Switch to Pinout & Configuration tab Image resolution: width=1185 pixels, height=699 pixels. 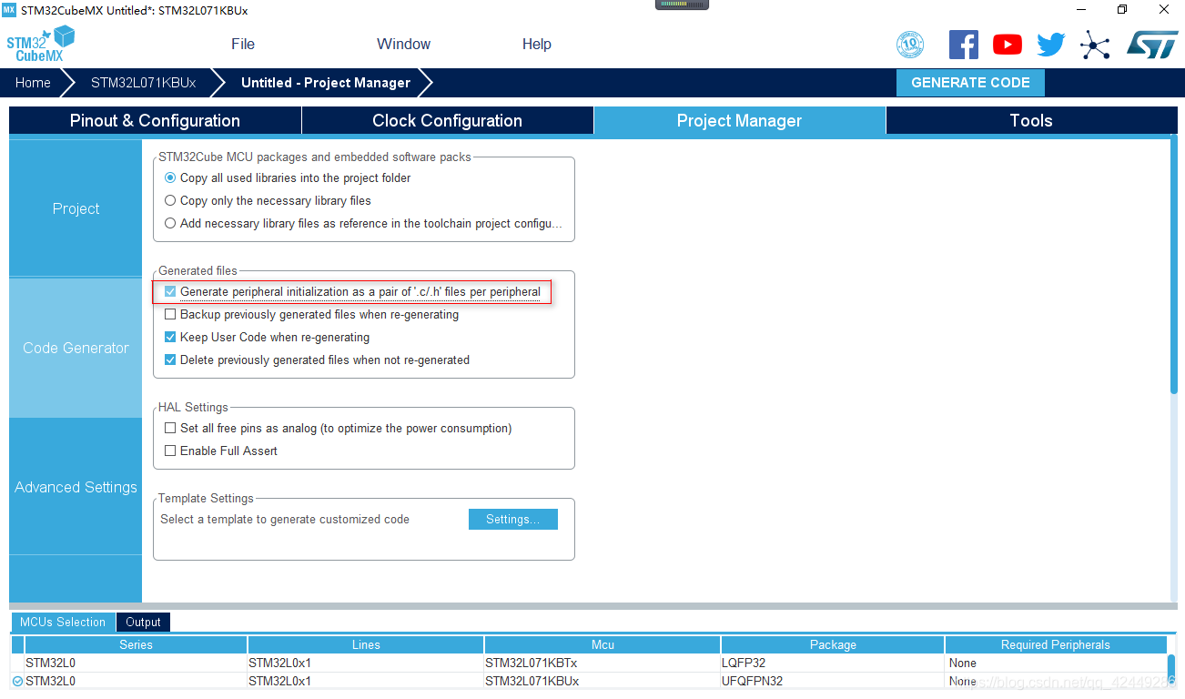point(155,120)
